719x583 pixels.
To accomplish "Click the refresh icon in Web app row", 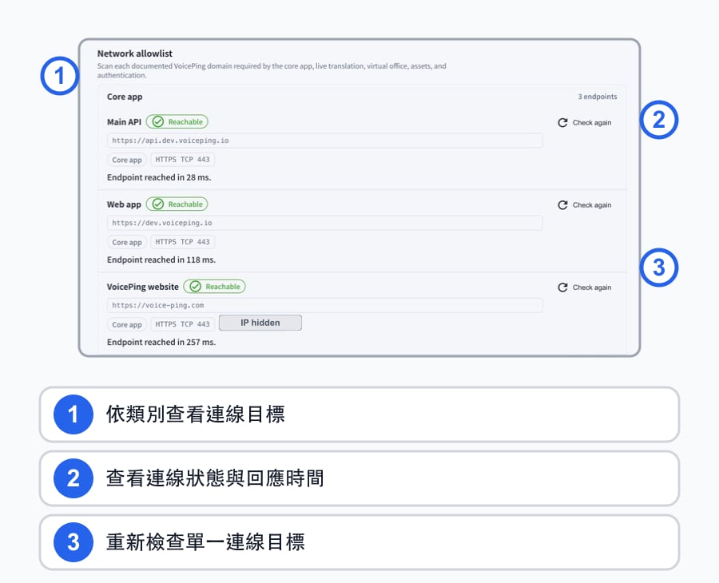I will 562,205.
